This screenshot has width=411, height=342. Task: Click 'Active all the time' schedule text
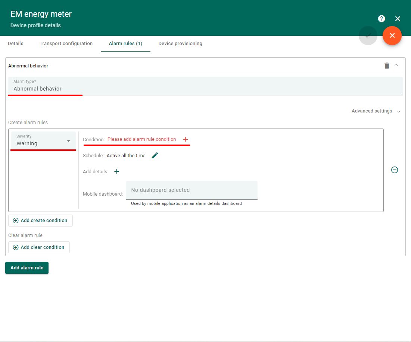[x=126, y=156]
